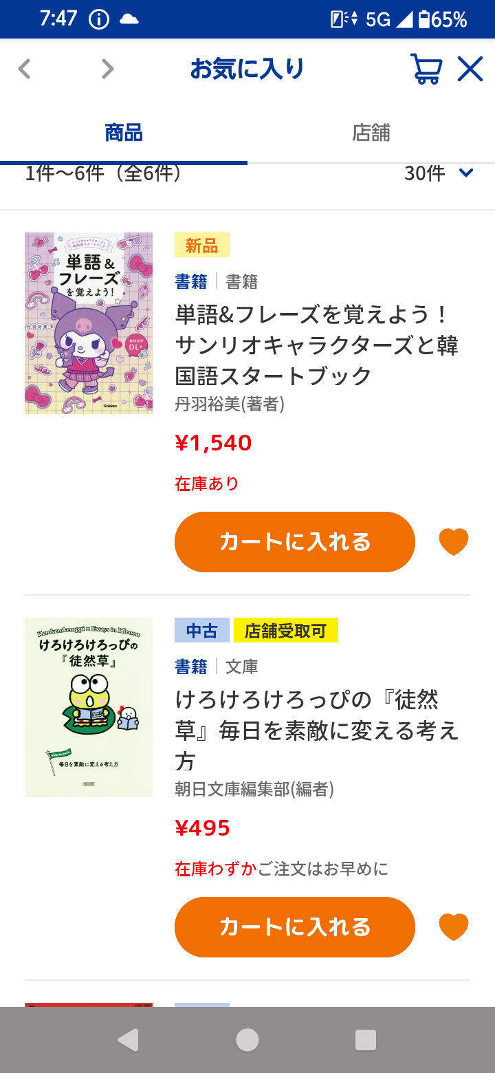This screenshot has width=495, height=1073.
Task: Tap the Android home circle button
Action: pyautogui.click(x=247, y=1040)
